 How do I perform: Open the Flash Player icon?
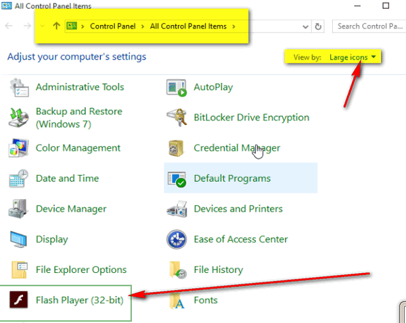[19, 300]
